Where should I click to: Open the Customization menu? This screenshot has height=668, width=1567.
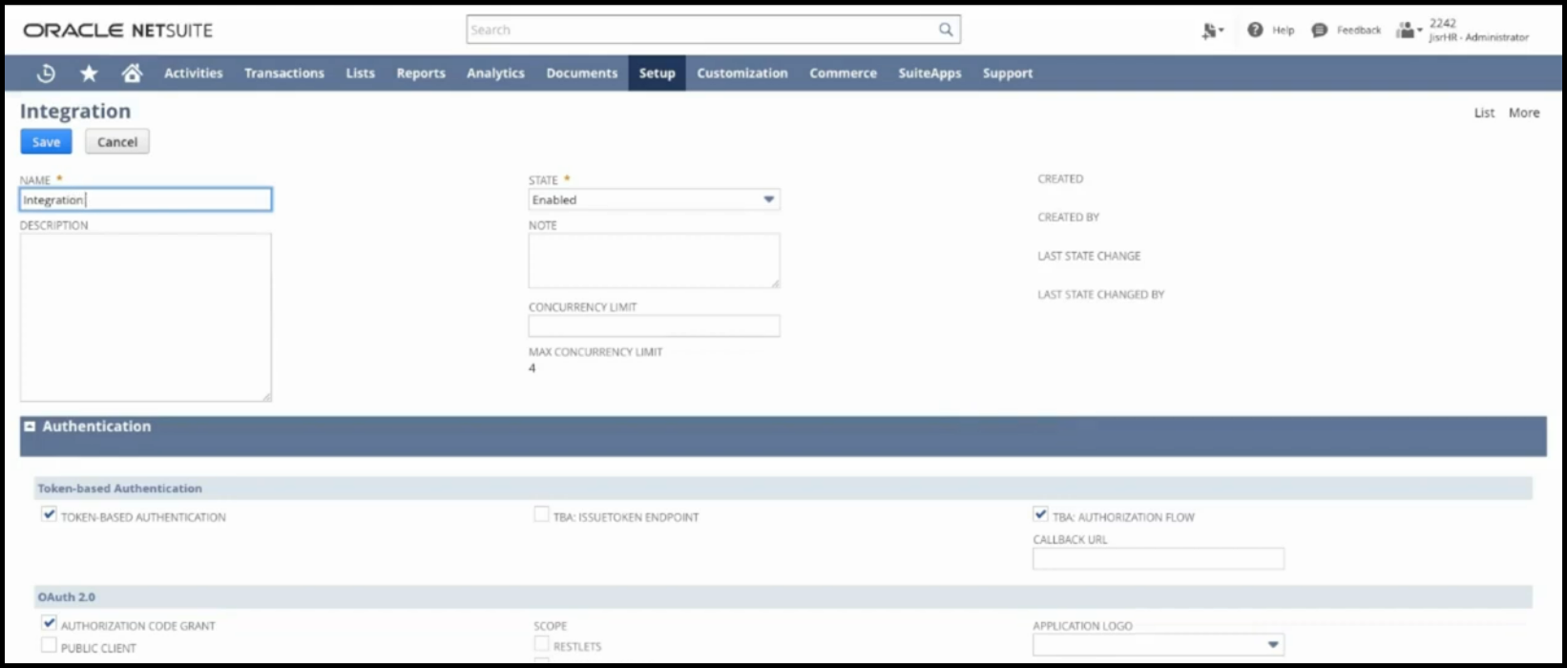click(742, 73)
